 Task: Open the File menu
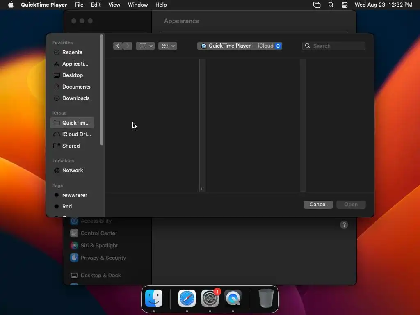coord(79,5)
